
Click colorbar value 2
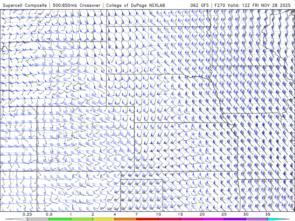tap(93, 214)
